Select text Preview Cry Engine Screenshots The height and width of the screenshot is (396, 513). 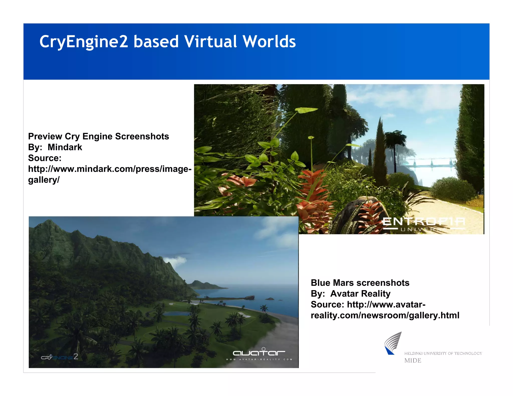click(x=98, y=136)
